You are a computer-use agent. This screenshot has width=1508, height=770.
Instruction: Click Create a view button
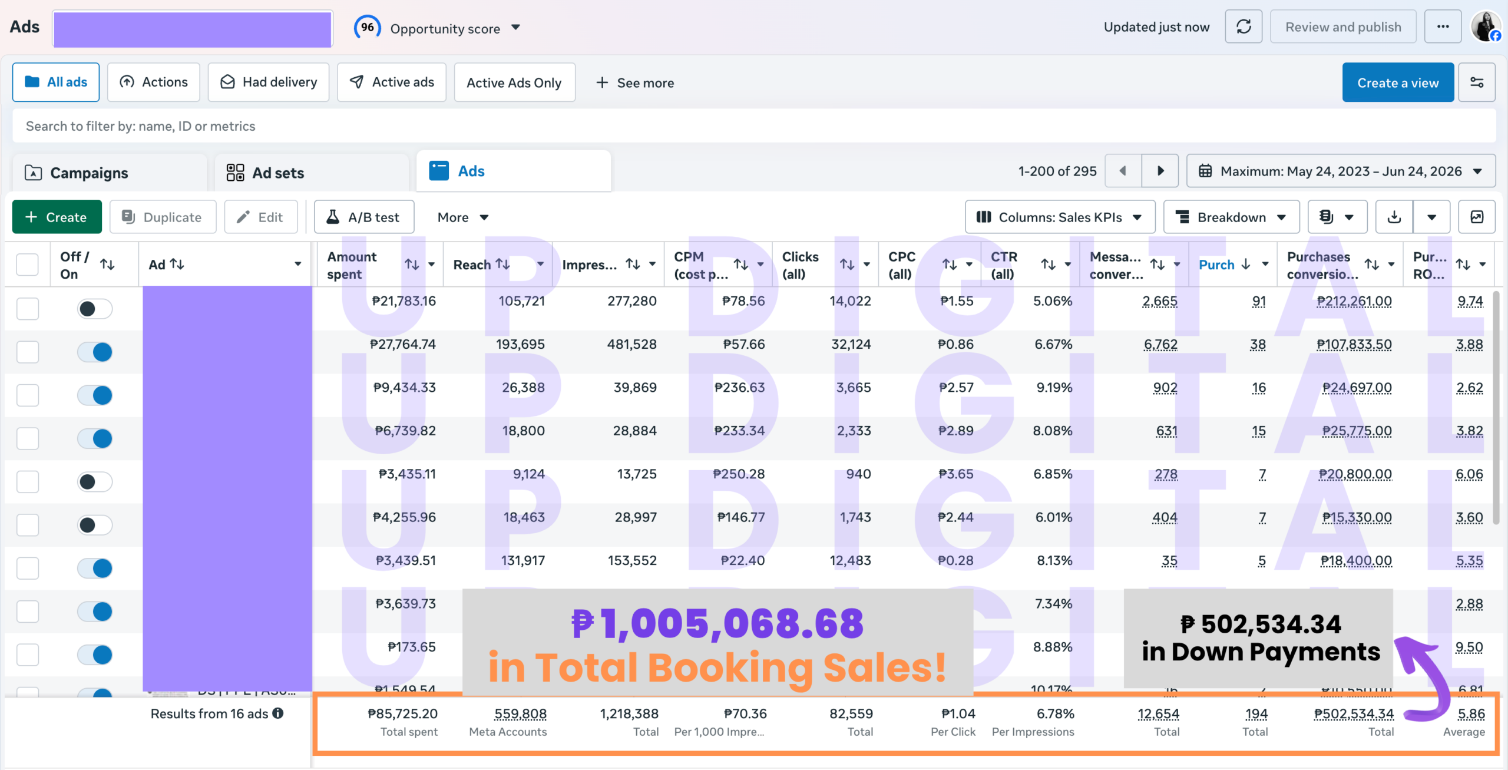coord(1398,82)
